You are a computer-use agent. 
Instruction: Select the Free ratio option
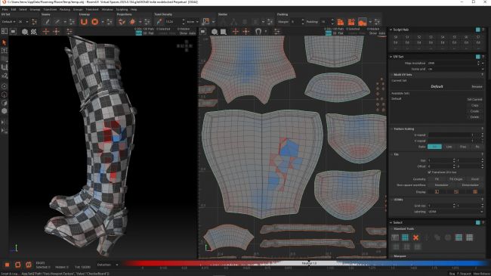coord(463,147)
